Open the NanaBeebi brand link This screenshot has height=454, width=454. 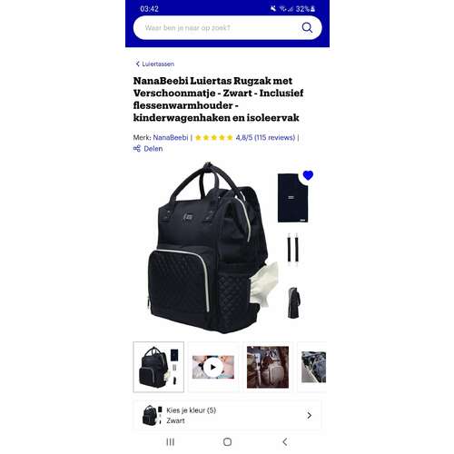click(x=171, y=137)
